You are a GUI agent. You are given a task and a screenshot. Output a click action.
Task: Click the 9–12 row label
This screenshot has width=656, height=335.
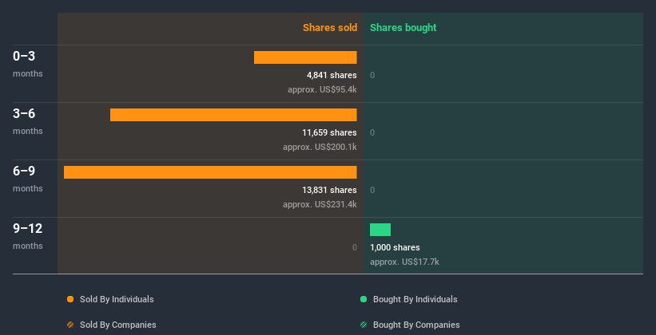[x=28, y=228]
